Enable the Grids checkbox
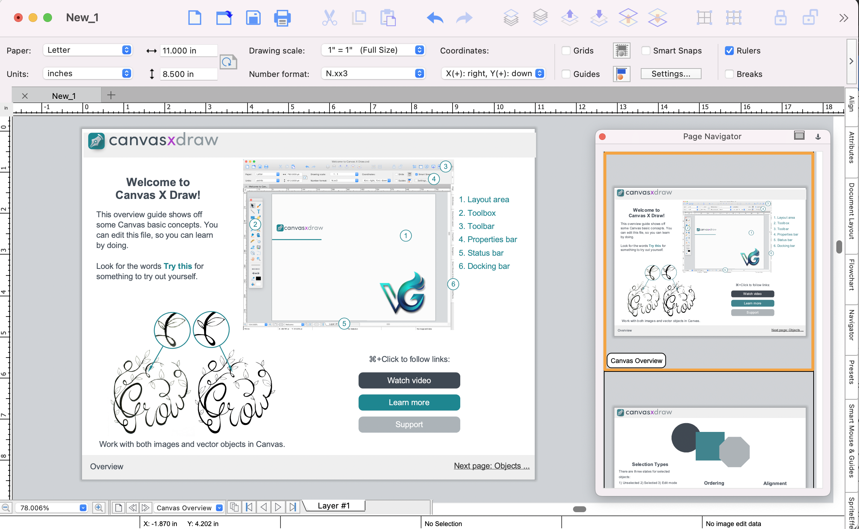This screenshot has width=859, height=529. 566,51
